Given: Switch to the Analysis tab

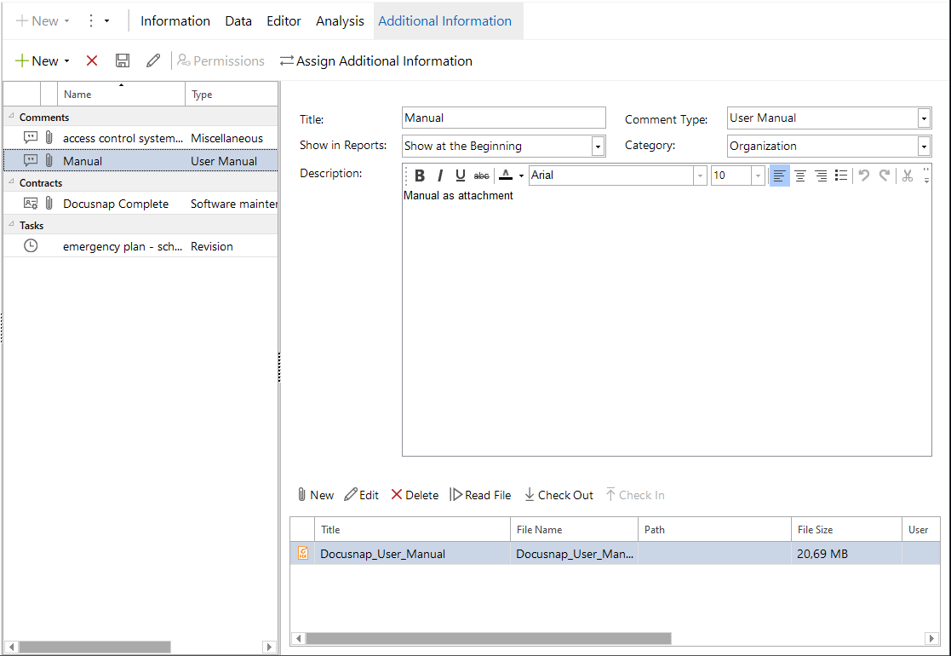Looking at the screenshot, I should click(x=340, y=20).
